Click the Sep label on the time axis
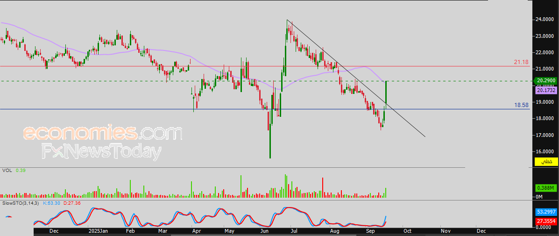The image size is (559, 236). click(x=370, y=231)
